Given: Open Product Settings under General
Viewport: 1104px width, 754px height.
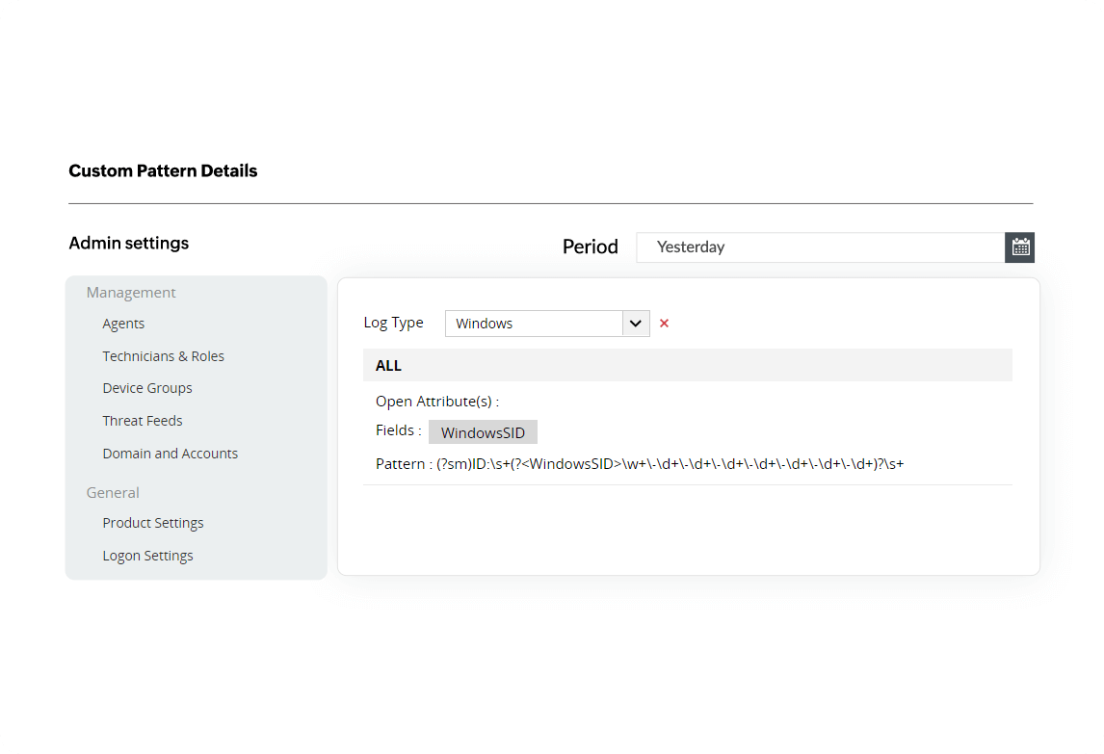Looking at the screenshot, I should tap(153, 523).
